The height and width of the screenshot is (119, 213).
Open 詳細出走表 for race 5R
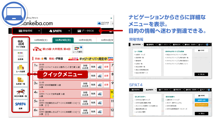pos(85,103)
